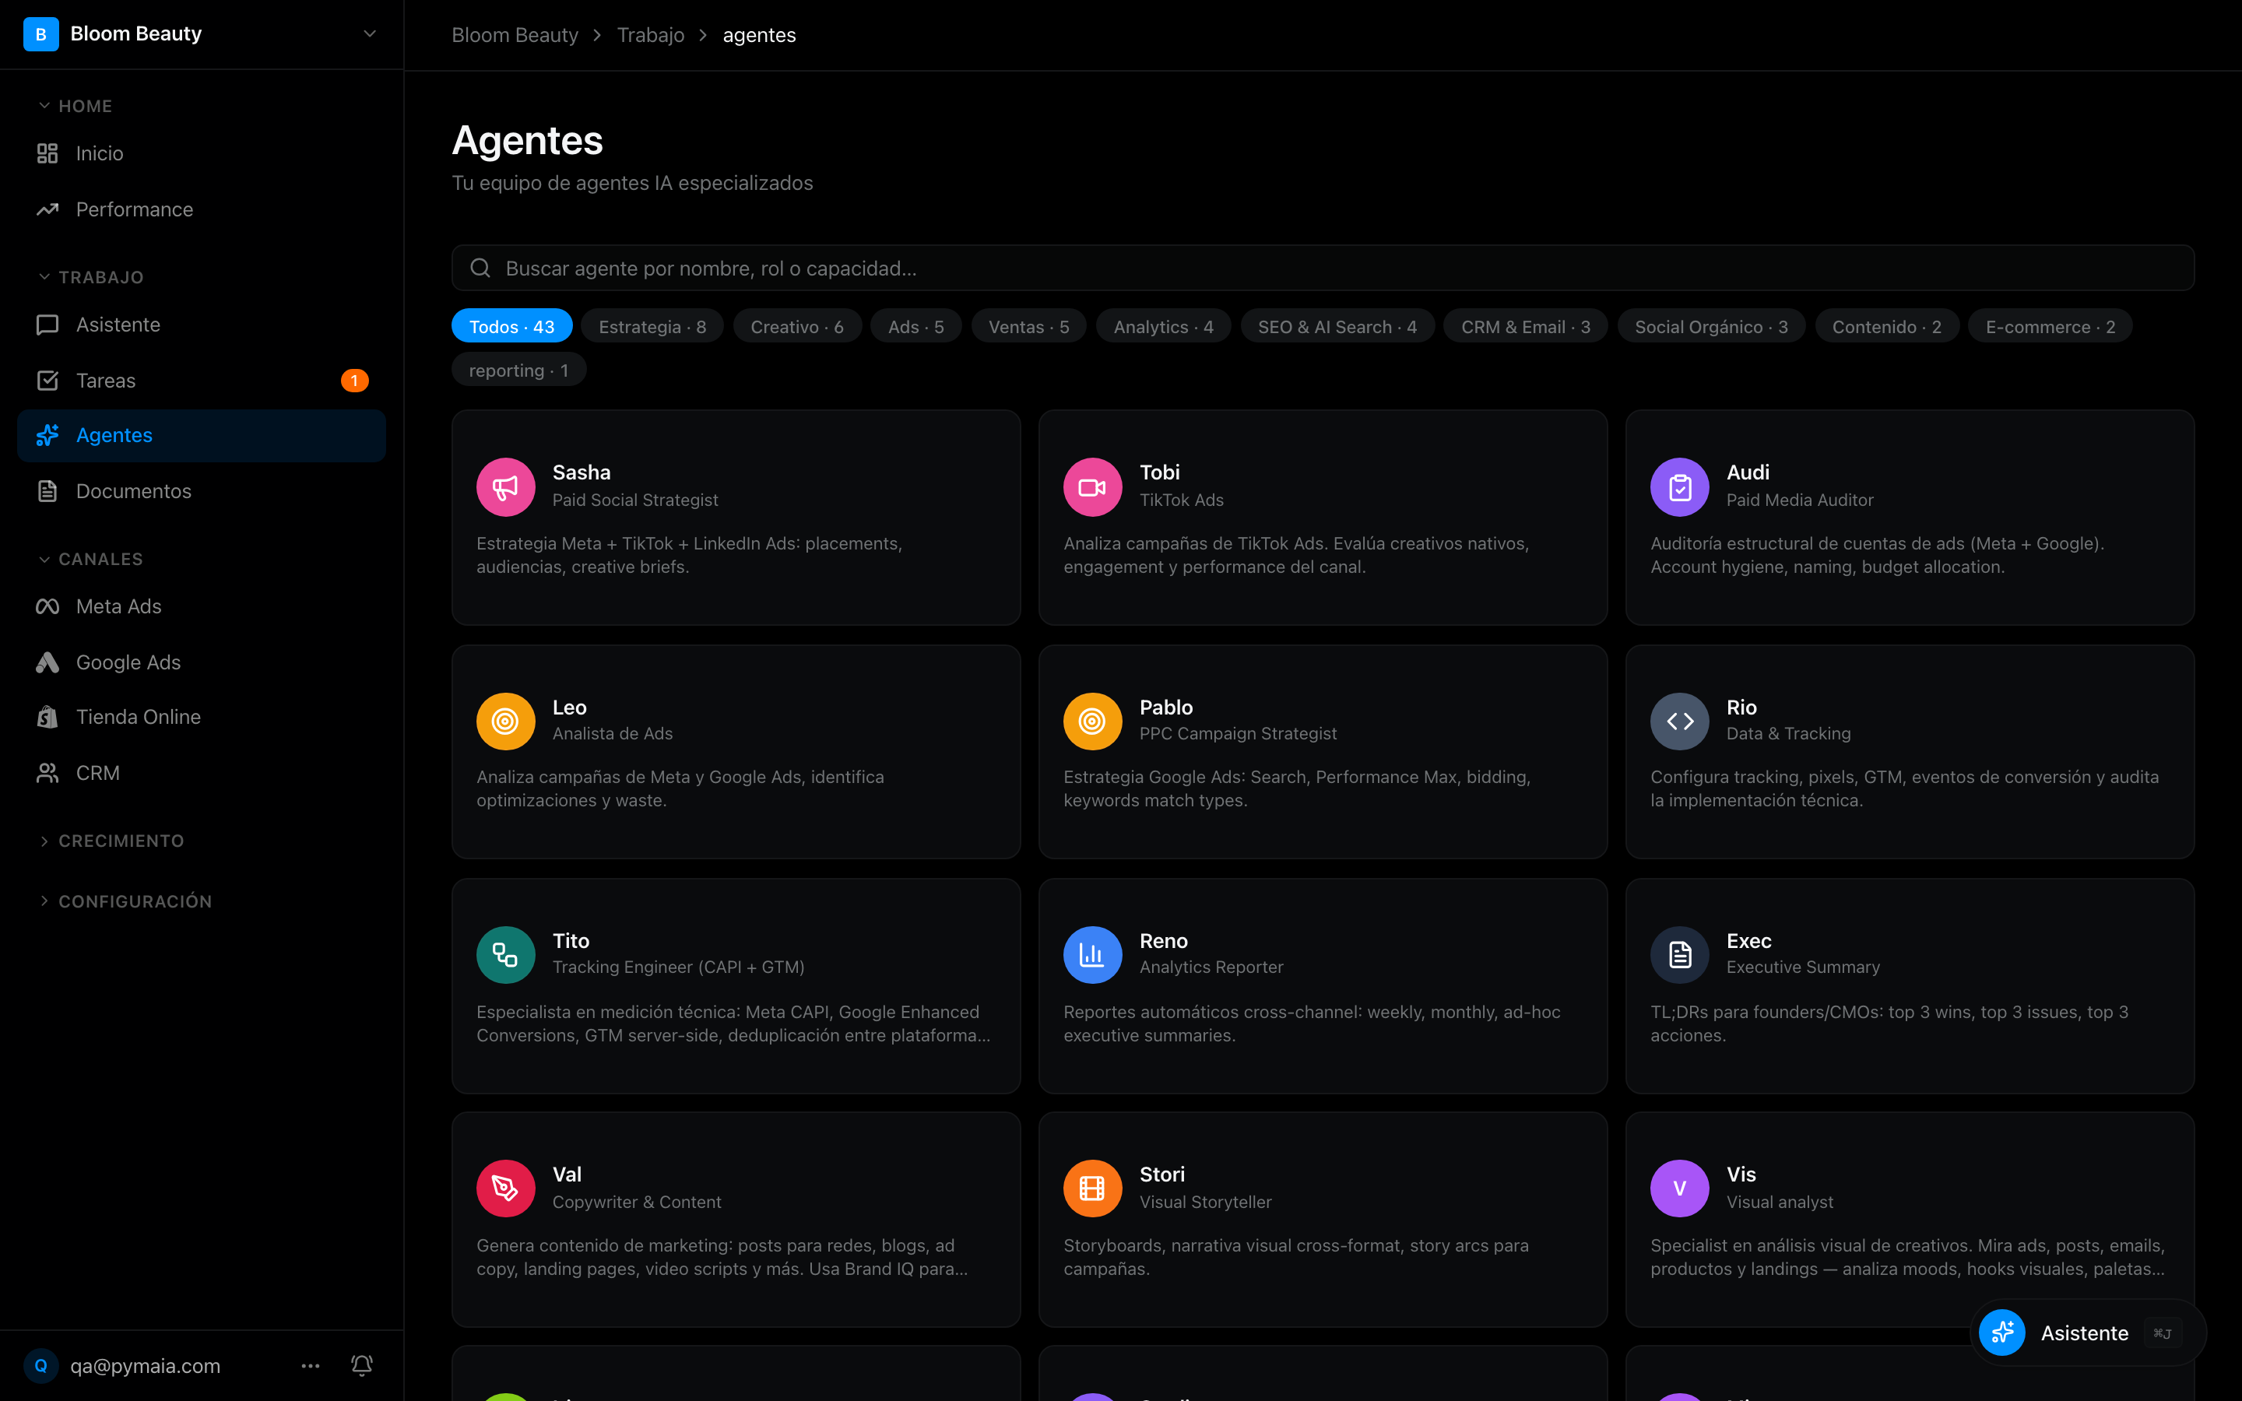Filter agents by Ads · 5
This screenshot has width=2242, height=1401.
pos(915,326)
